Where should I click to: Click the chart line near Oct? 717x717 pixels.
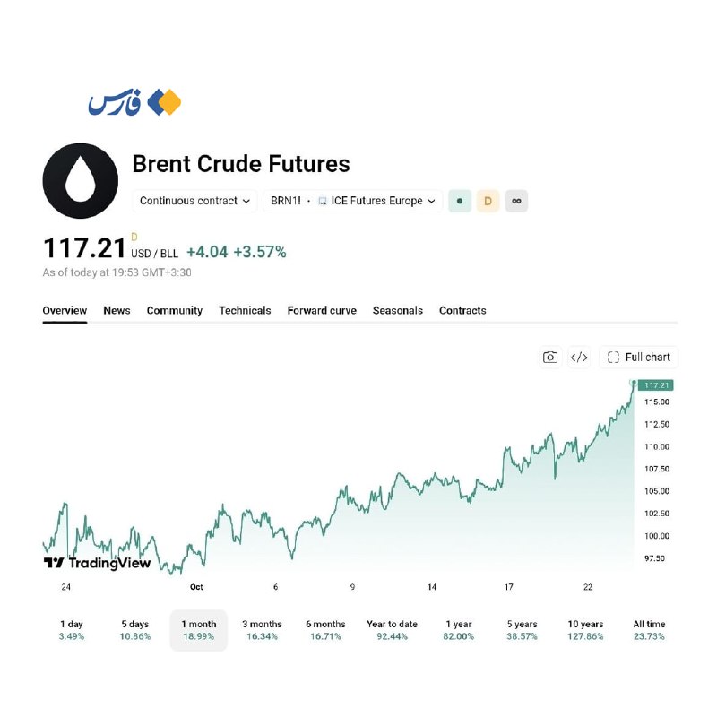[196, 552]
